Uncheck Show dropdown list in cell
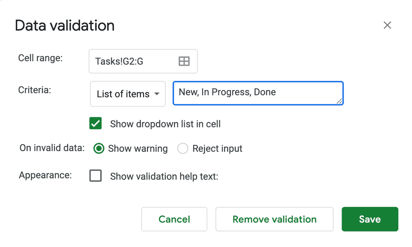Viewport: 412px width, 247px height. point(95,123)
